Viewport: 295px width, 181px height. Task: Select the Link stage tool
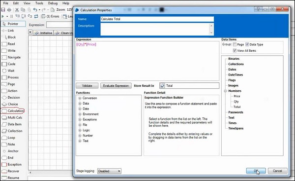[x=7, y=31]
